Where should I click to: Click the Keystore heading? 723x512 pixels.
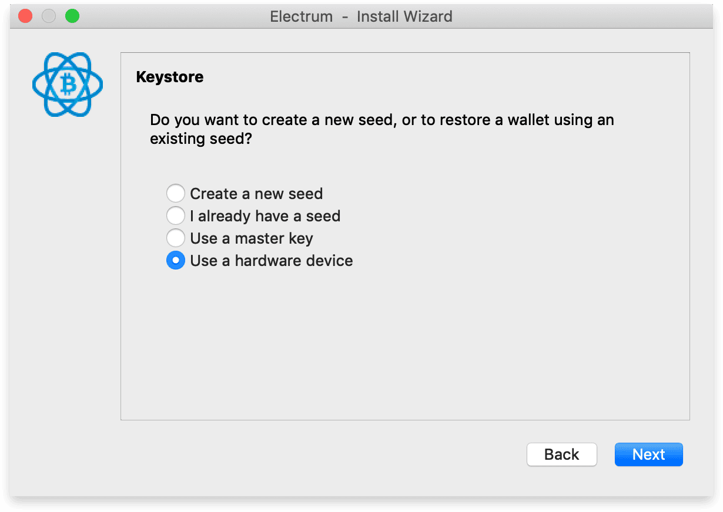[x=170, y=77]
